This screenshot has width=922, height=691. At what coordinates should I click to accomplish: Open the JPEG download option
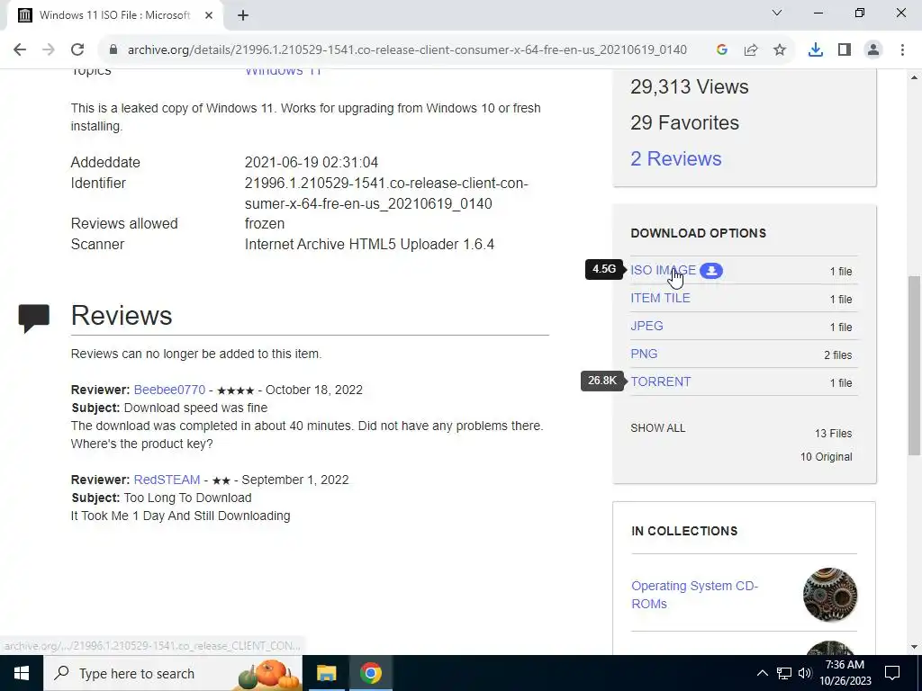pos(646,326)
